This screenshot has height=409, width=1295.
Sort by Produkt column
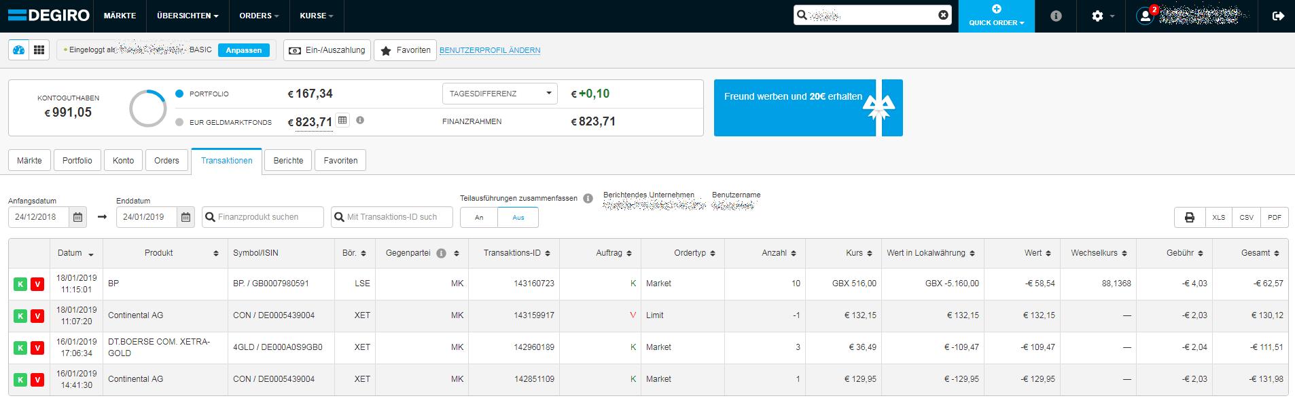pyautogui.click(x=165, y=253)
